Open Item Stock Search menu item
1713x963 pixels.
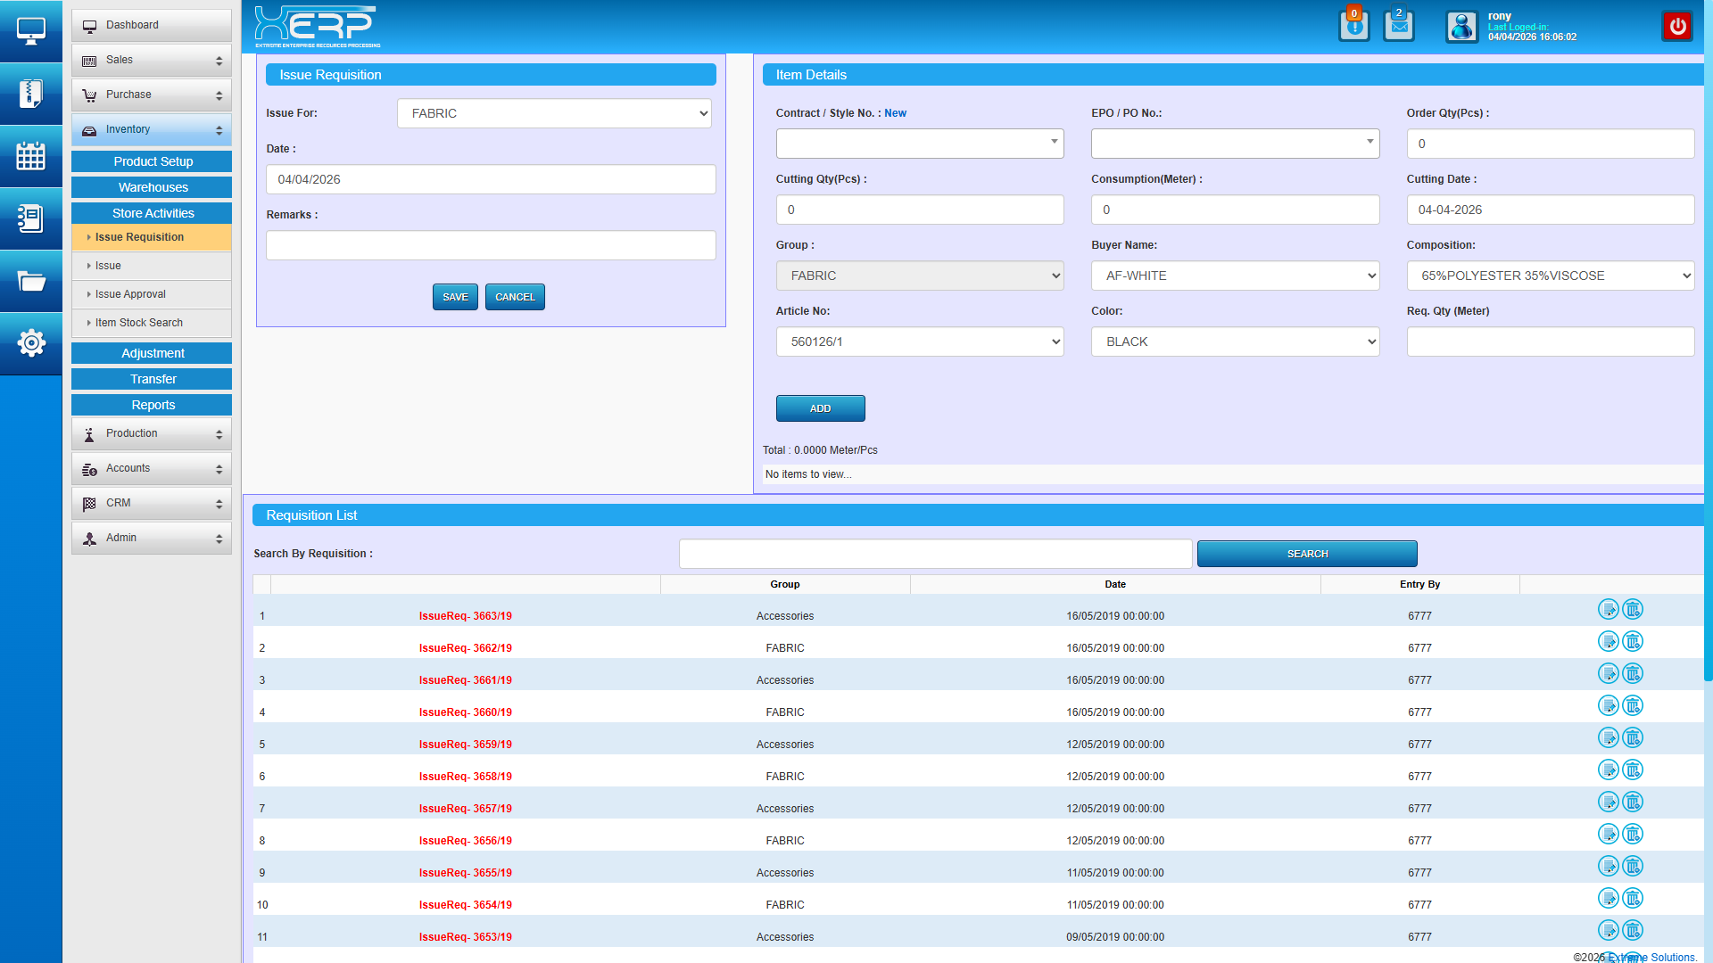point(139,323)
